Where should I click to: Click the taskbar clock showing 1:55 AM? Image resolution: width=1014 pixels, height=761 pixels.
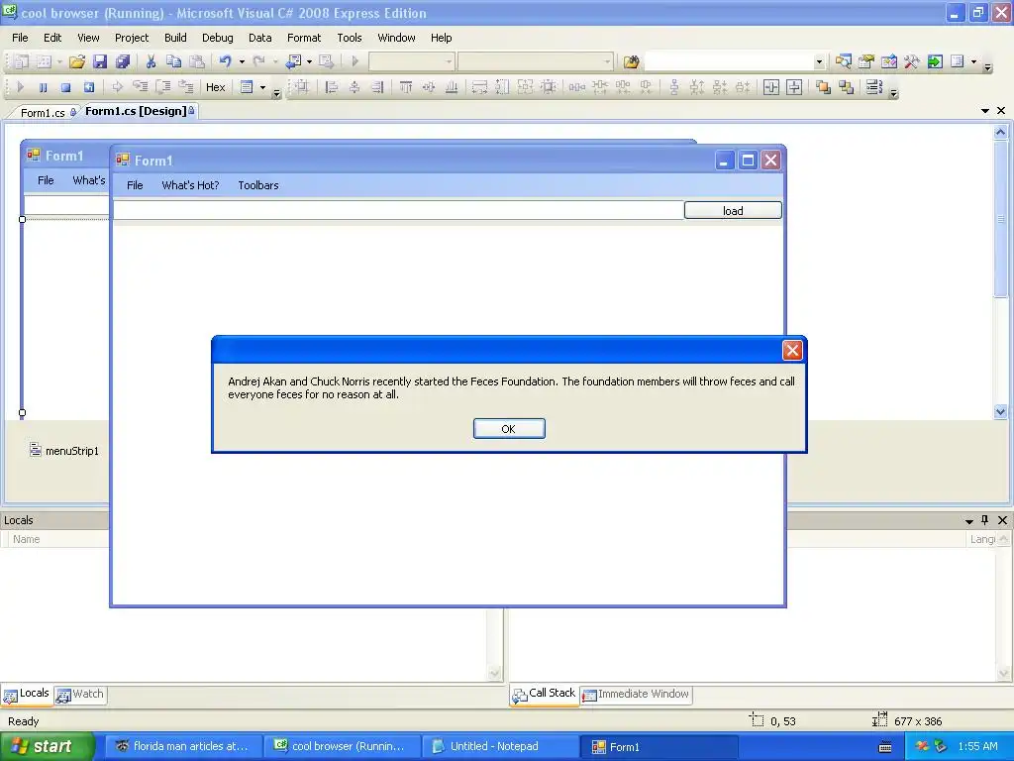click(977, 747)
